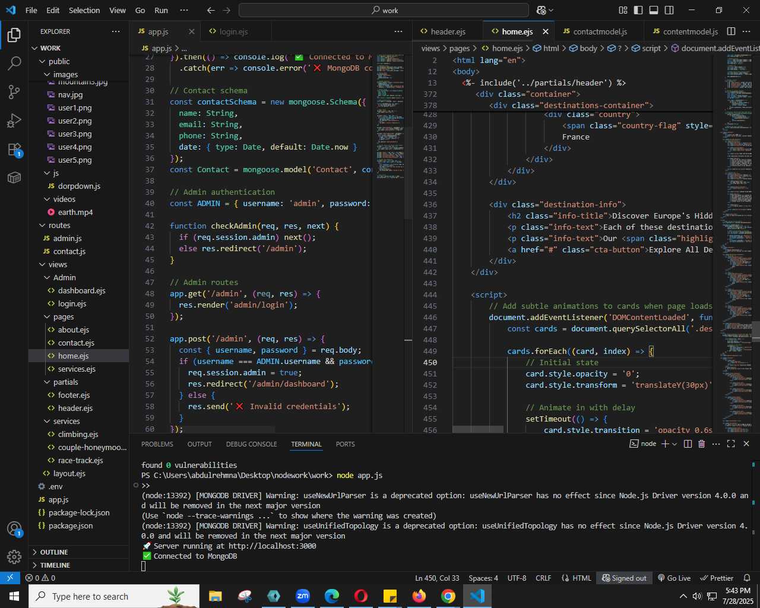Screen dimensions: 760x608
Task: Close the home.ejs editor tab
Action: pyautogui.click(x=545, y=31)
